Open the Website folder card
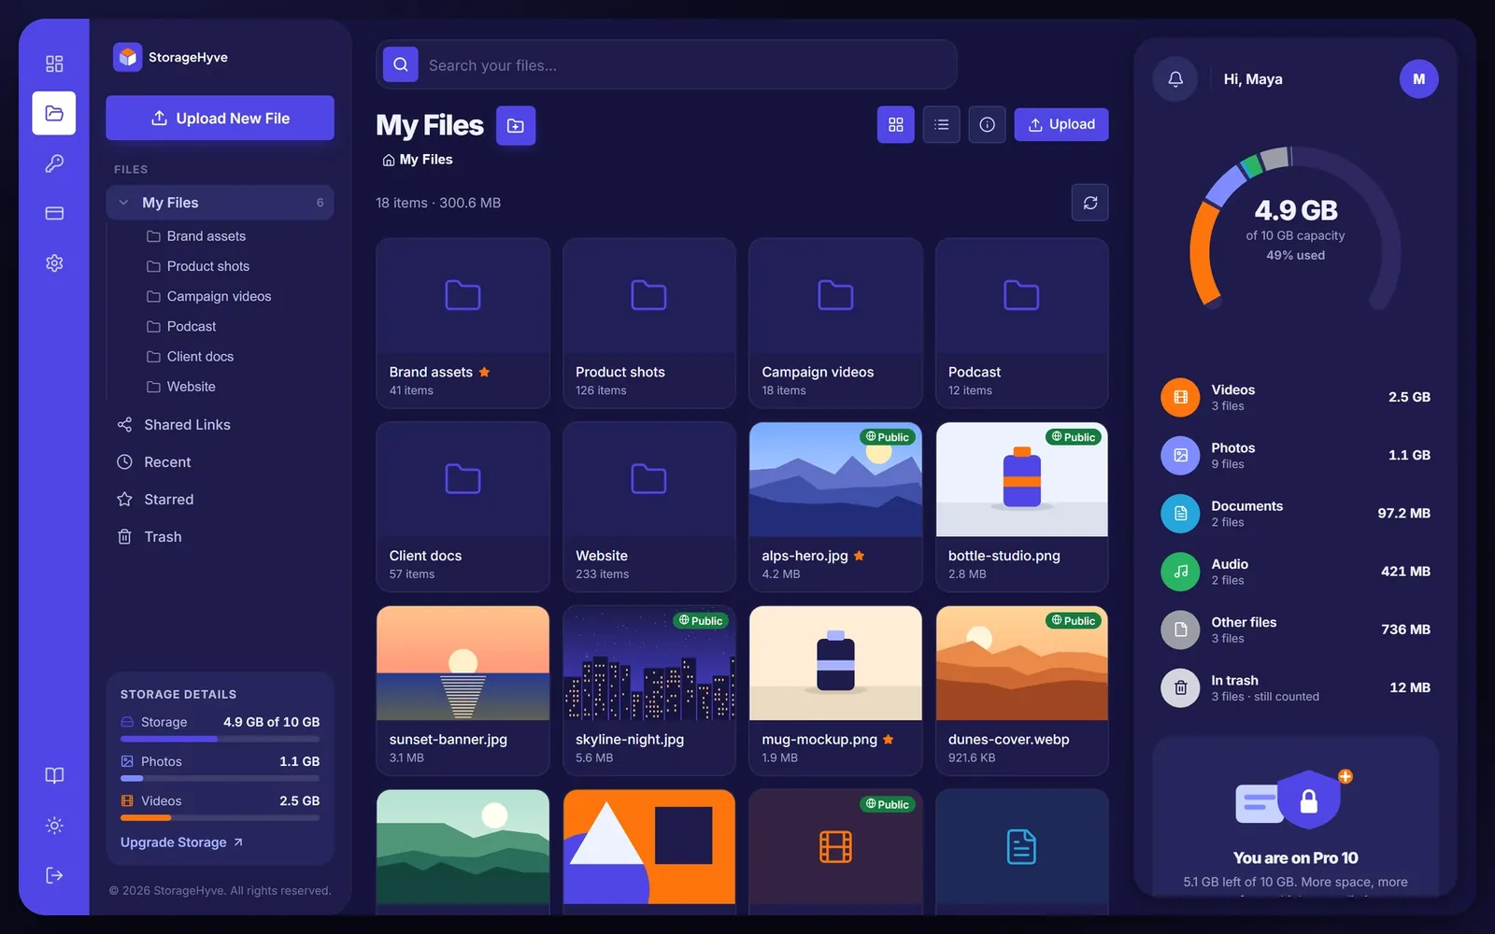The image size is (1495, 934). (648, 506)
